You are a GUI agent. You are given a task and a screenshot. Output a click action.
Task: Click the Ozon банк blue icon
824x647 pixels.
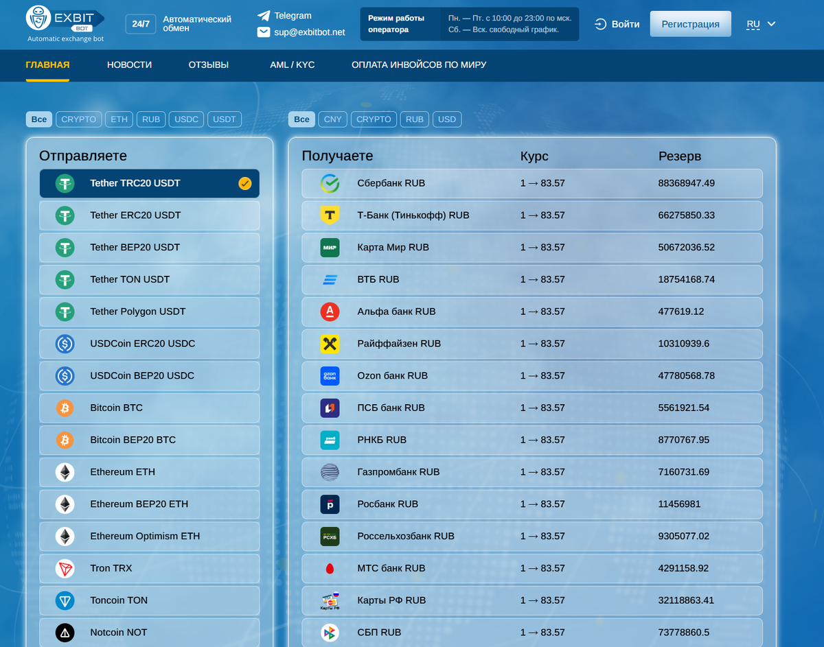tap(330, 376)
